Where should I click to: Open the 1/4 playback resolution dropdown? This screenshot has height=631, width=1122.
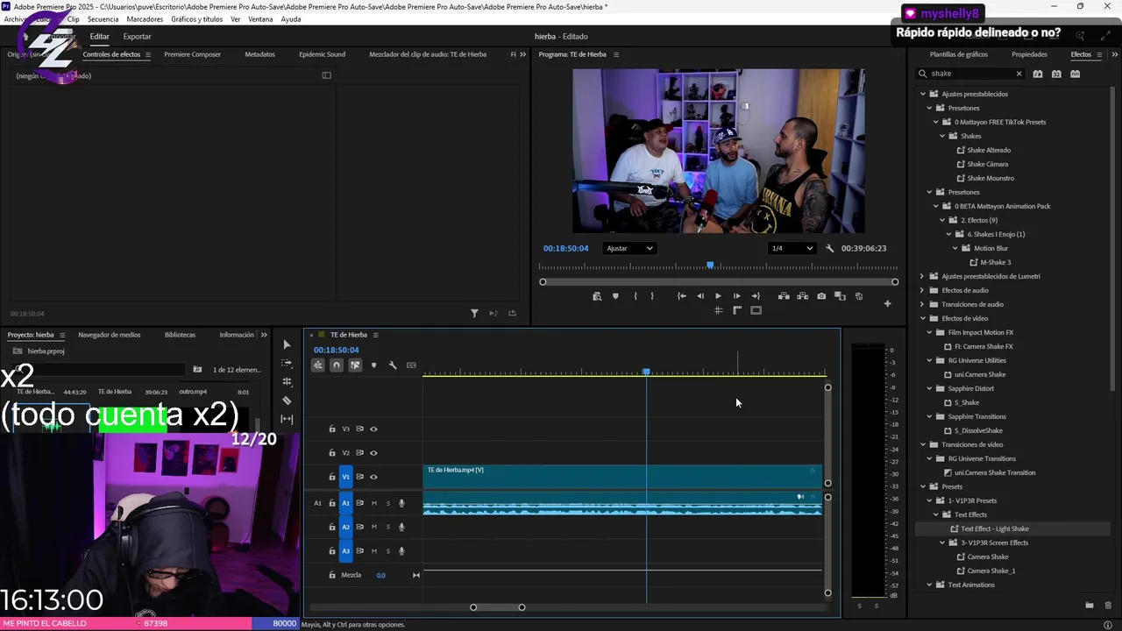792,248
